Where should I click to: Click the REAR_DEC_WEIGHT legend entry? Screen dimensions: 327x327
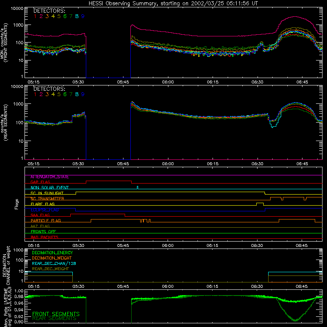click(x=50, y=269)
